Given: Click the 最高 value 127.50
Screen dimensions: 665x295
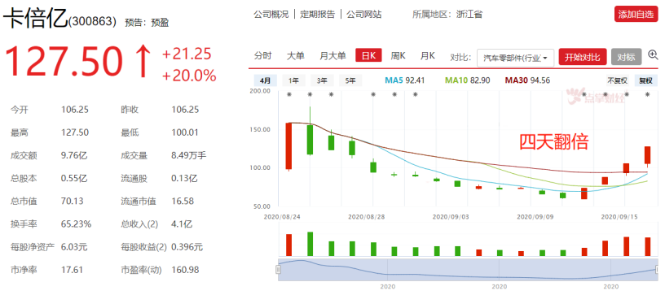Looking at the screenshot, I should tap(75, 132).
